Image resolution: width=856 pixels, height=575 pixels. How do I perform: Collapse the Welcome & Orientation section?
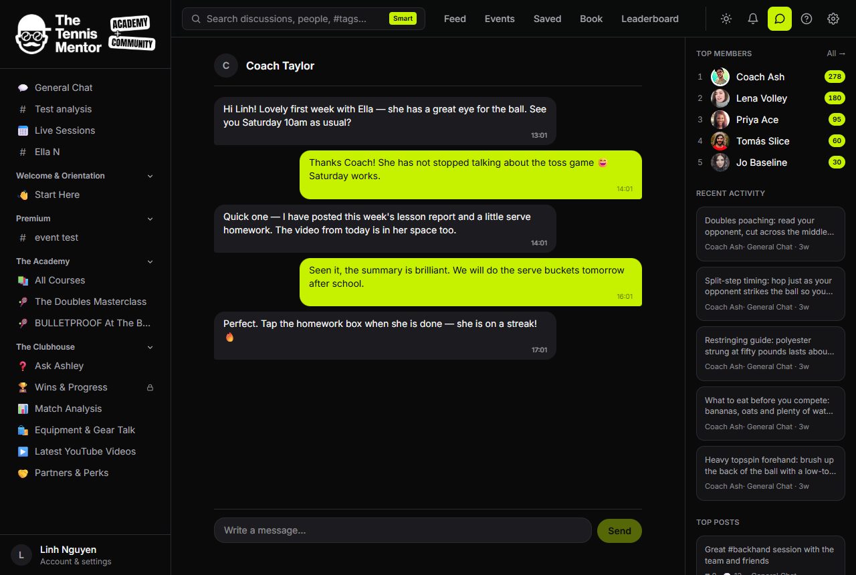point(150,176)
